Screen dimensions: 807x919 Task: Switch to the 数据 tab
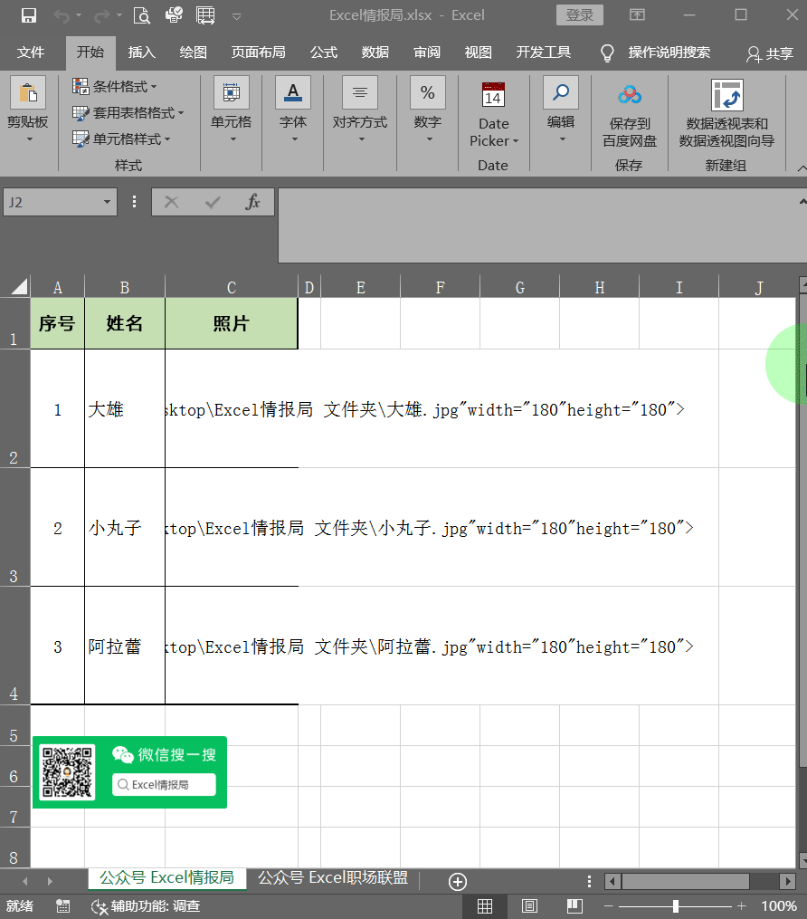pyautogui.click(x=375, y=53)
